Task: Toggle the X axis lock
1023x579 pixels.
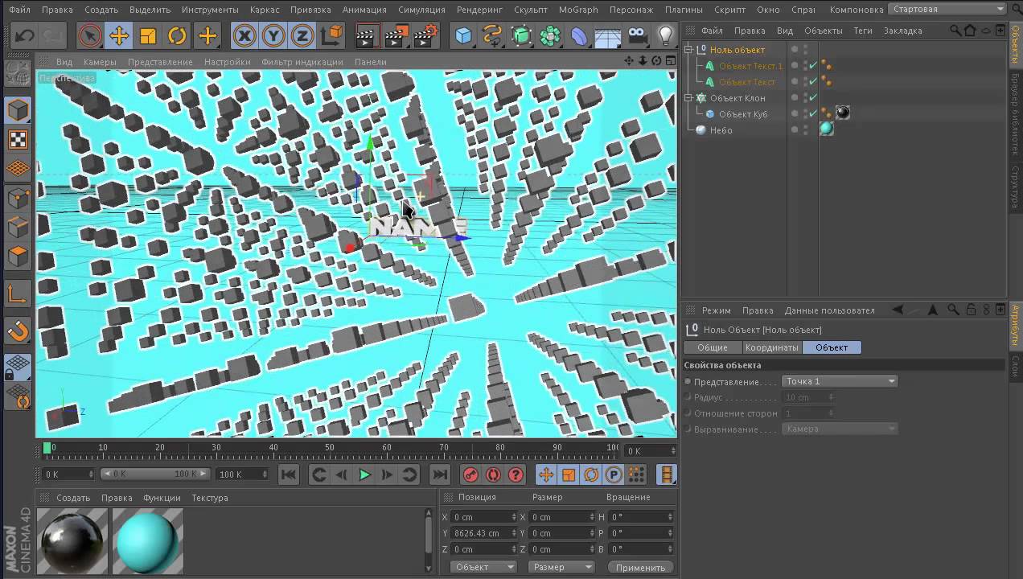Action: coord(244,36)
